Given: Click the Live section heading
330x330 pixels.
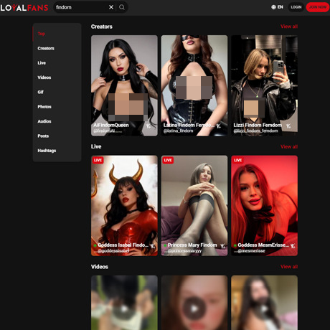Looking at the screenshot, I should [96, 146].
